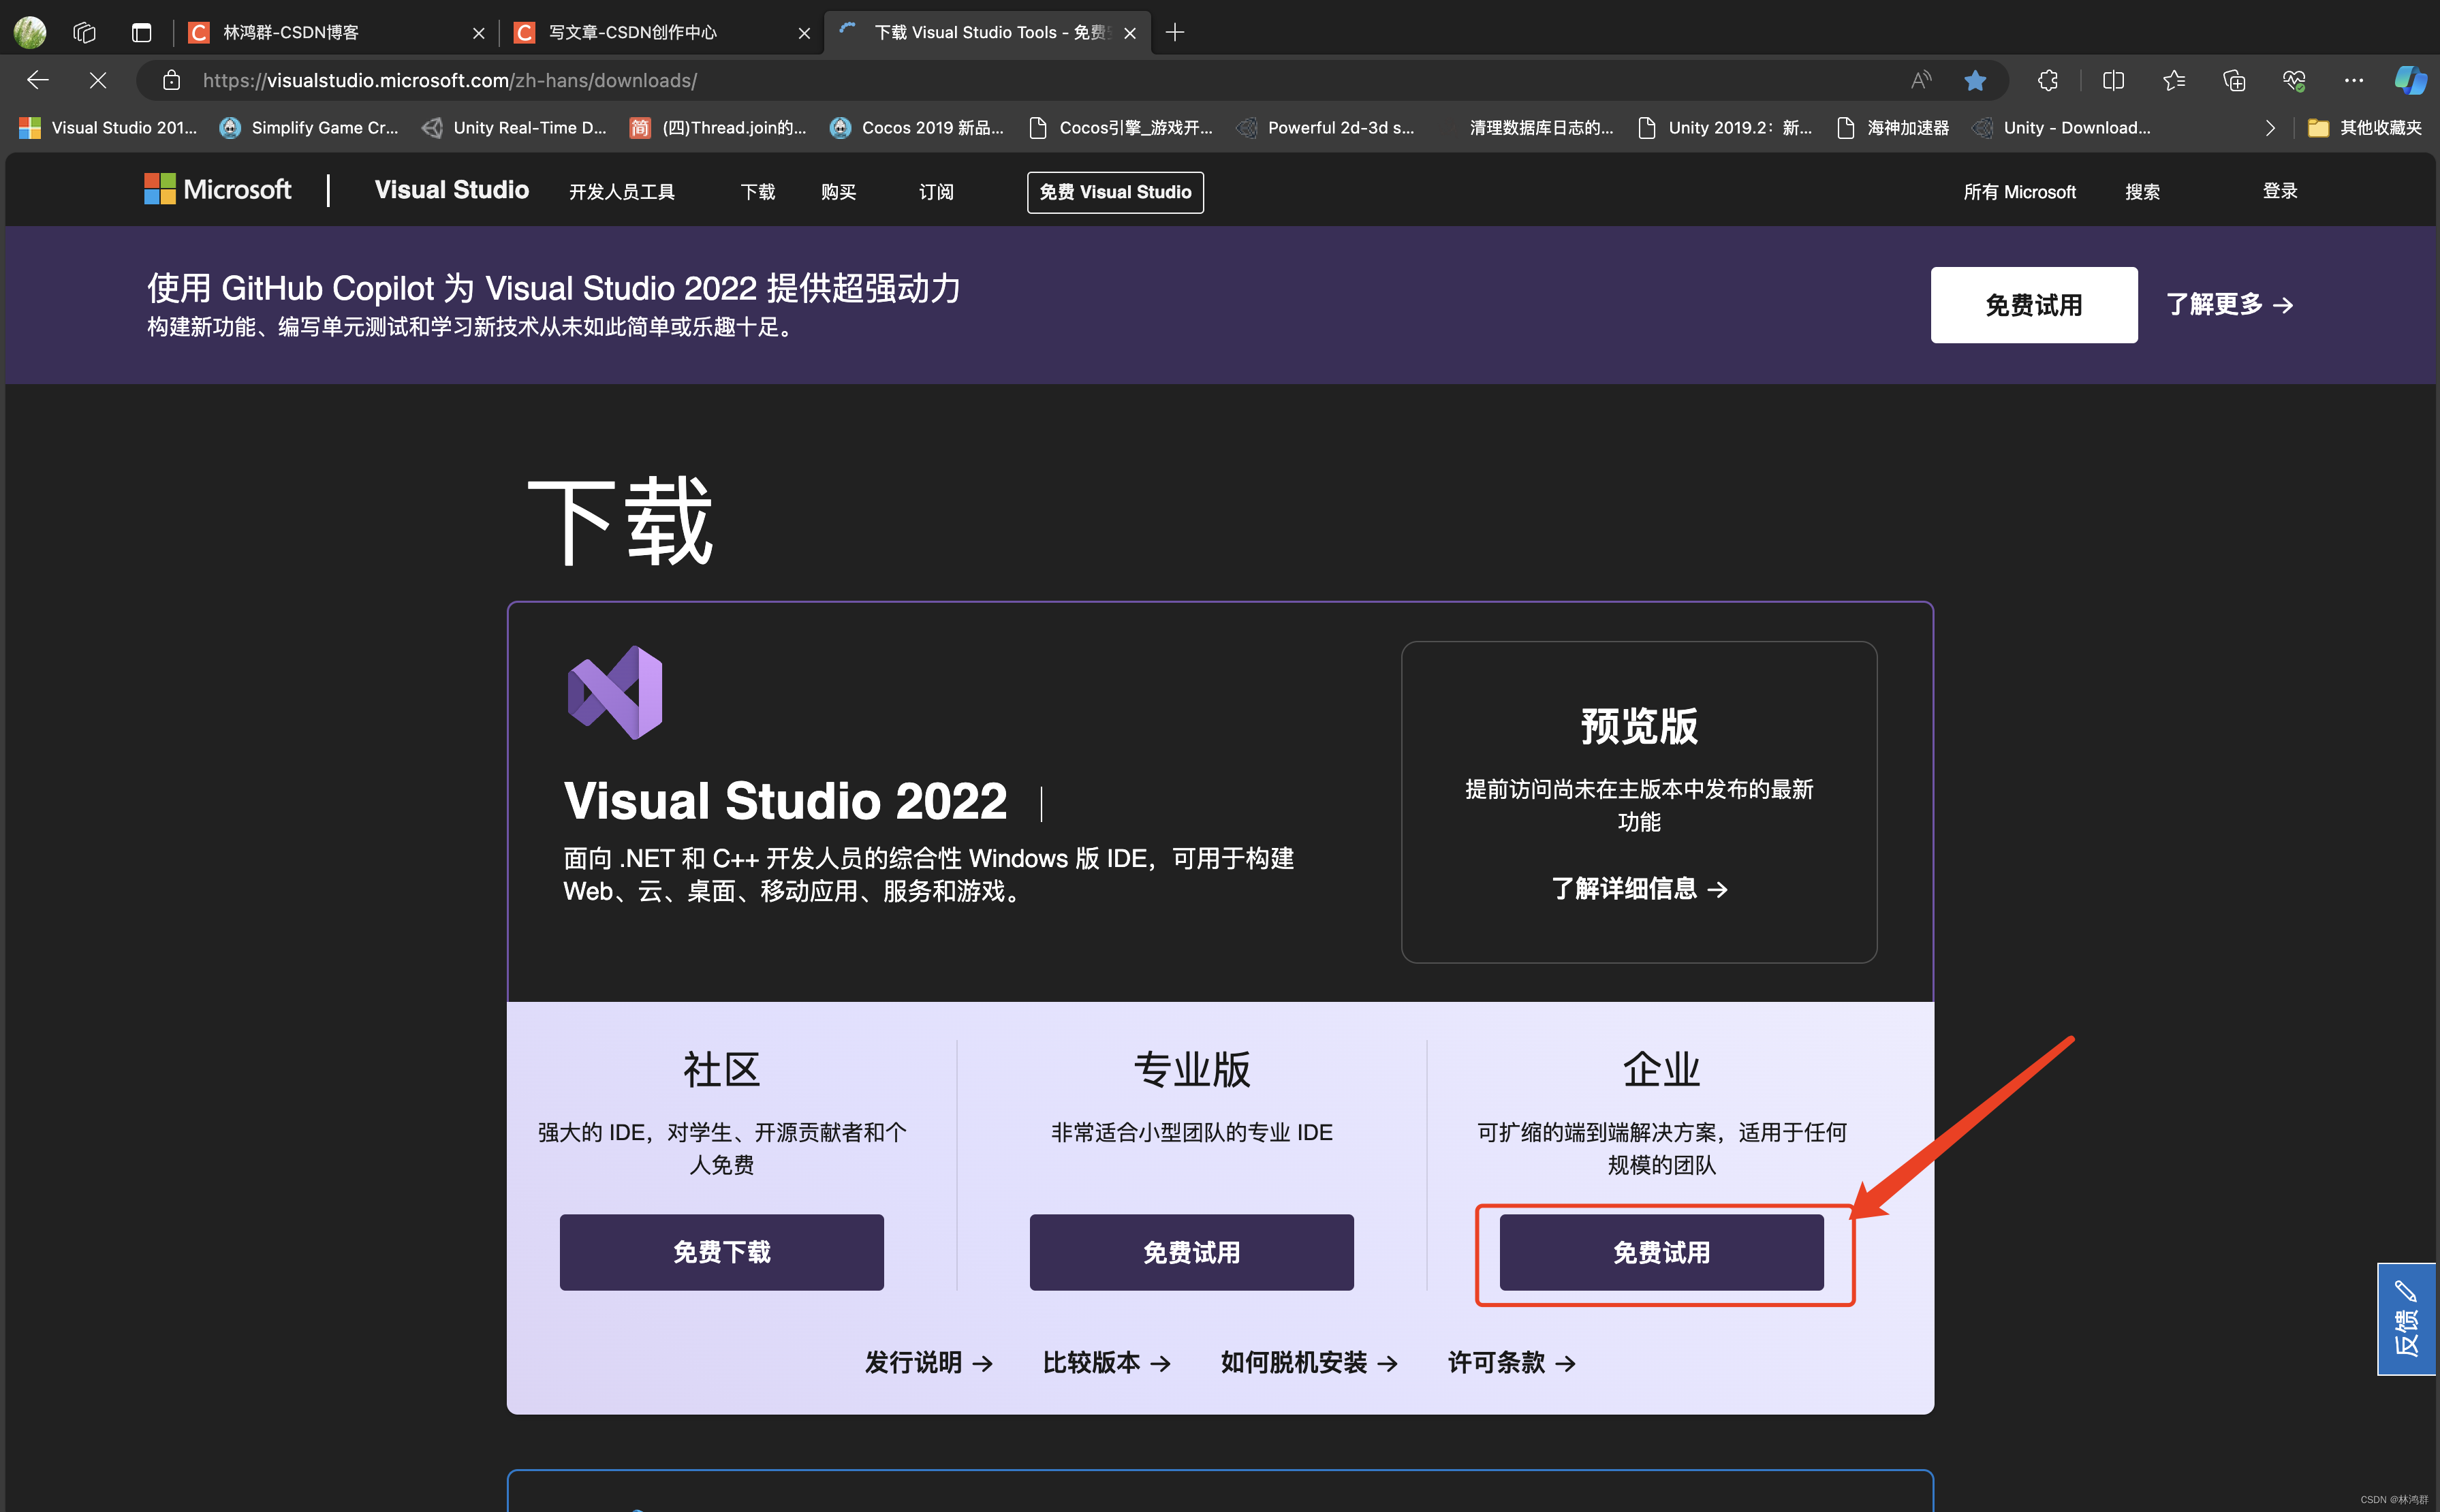2440x1512 pixels.
Task: Toggle the favorites star in the address bar
Action: [x=1976, y=80]
